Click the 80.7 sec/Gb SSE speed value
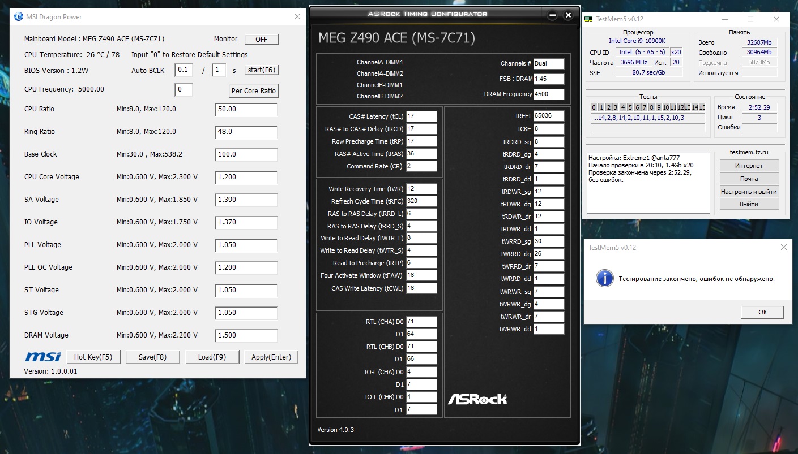The width and height of the screenshot is (798, 454). [648, 73]
